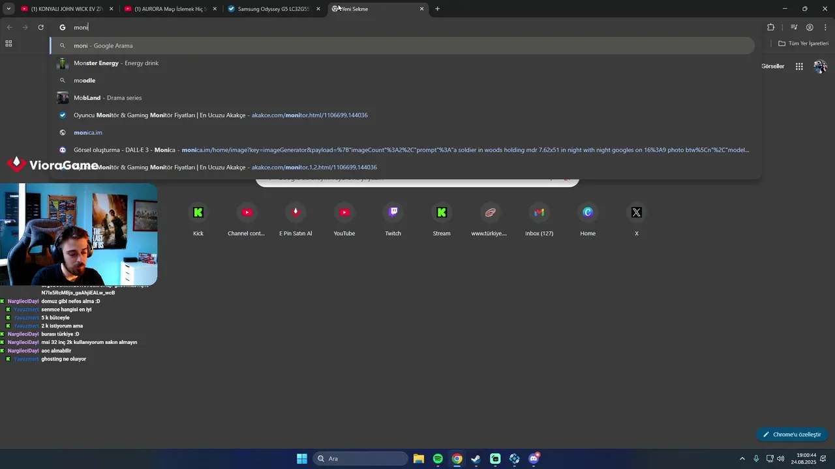The height and width of the screenshot is (469, 835).
Task: Select the akakce.com 1106699 Monitör suggestion
Action: (402, 115)
